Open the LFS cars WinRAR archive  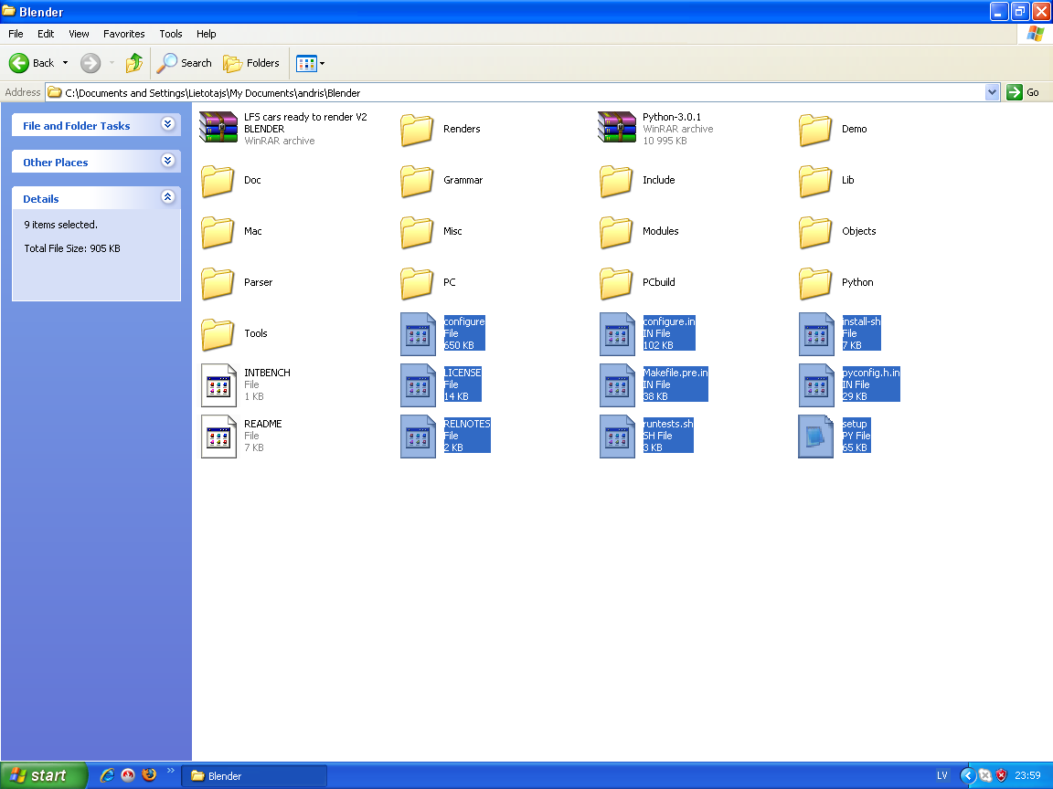point(218,128)
